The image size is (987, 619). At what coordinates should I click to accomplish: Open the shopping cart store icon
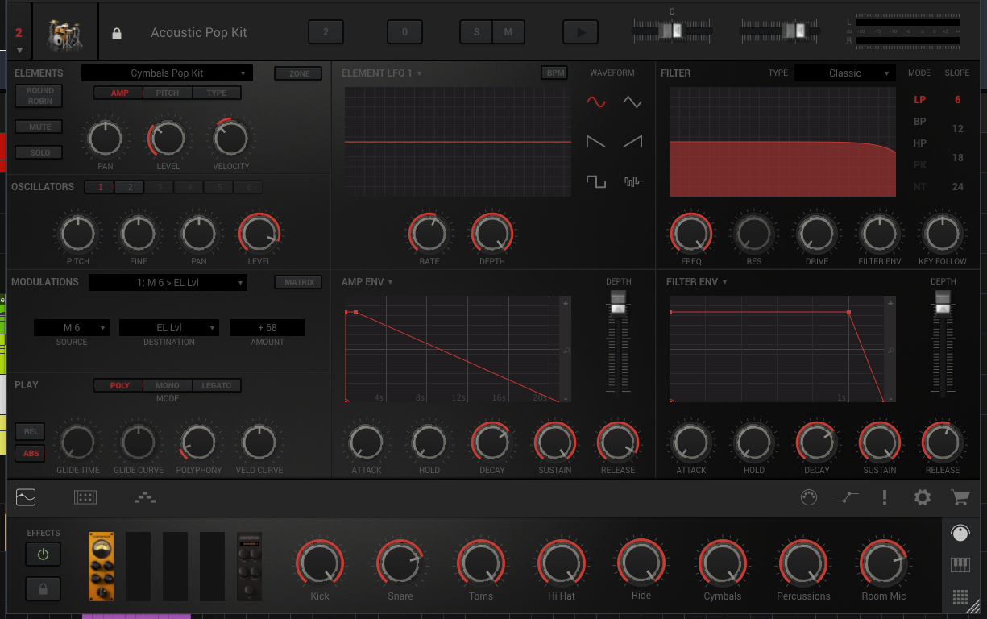tap(959, 497)
